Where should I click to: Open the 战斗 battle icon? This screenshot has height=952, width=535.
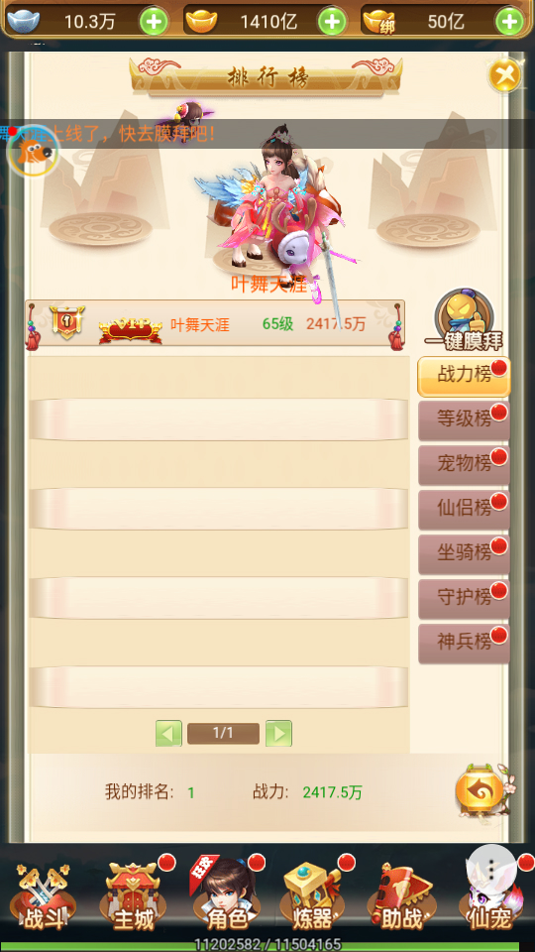tap(43, 896)
